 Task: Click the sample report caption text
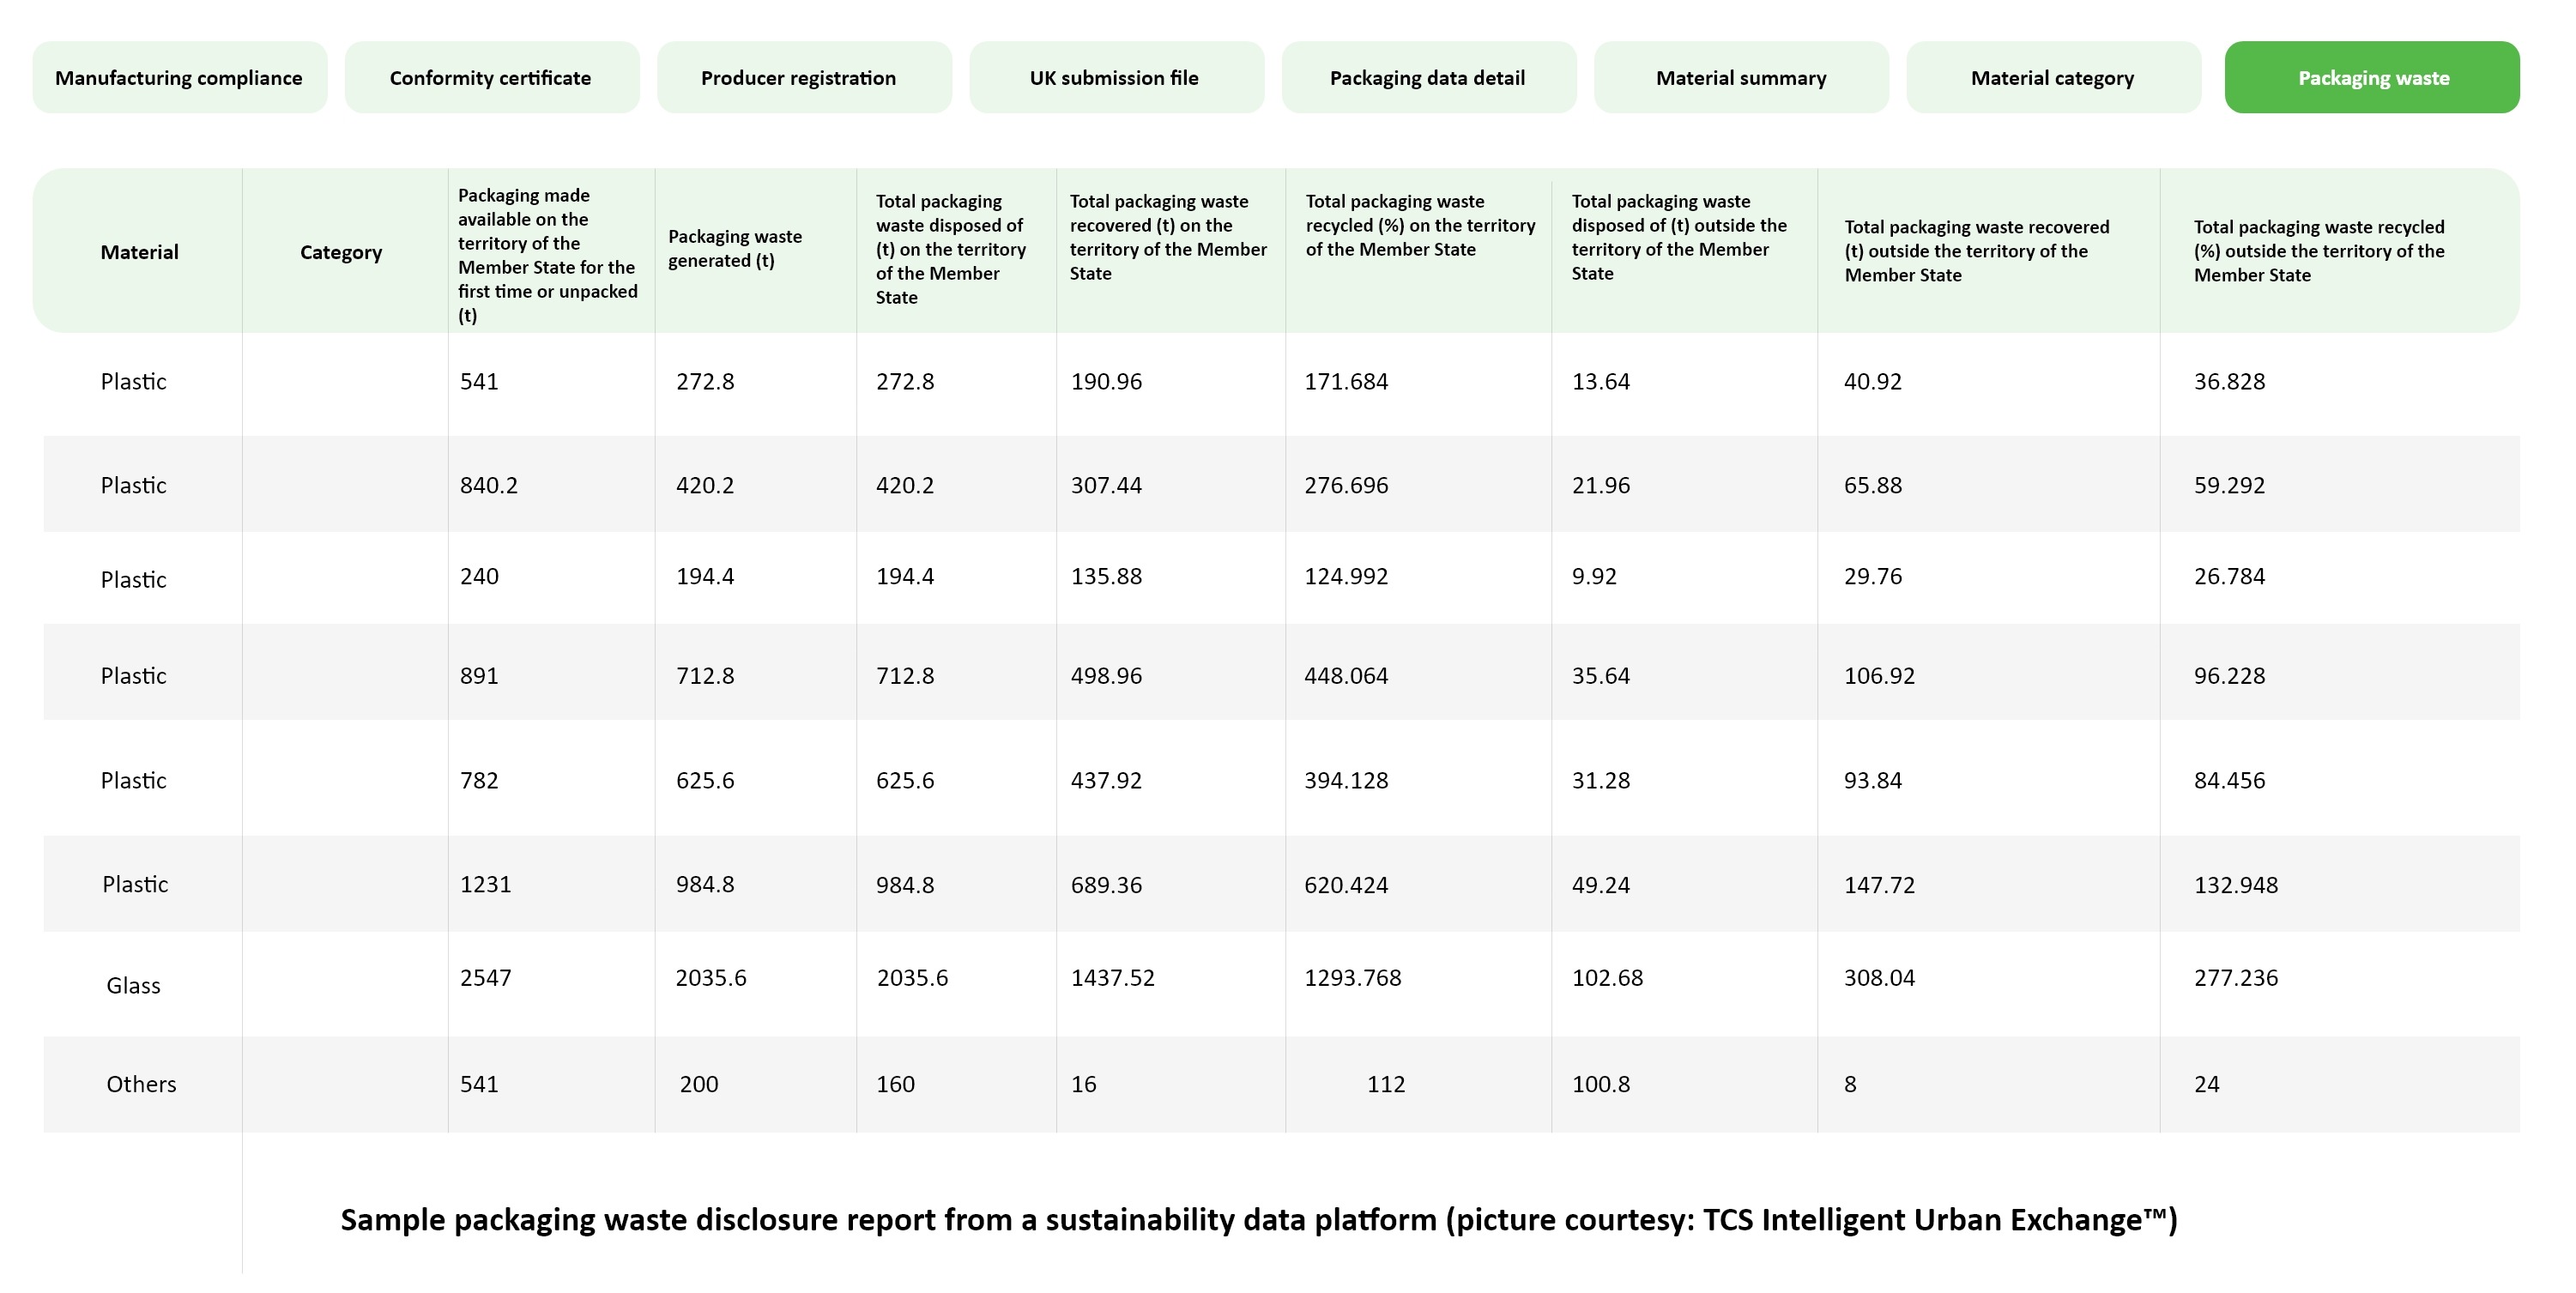pyautogui.click(x=1258, y=1219)
